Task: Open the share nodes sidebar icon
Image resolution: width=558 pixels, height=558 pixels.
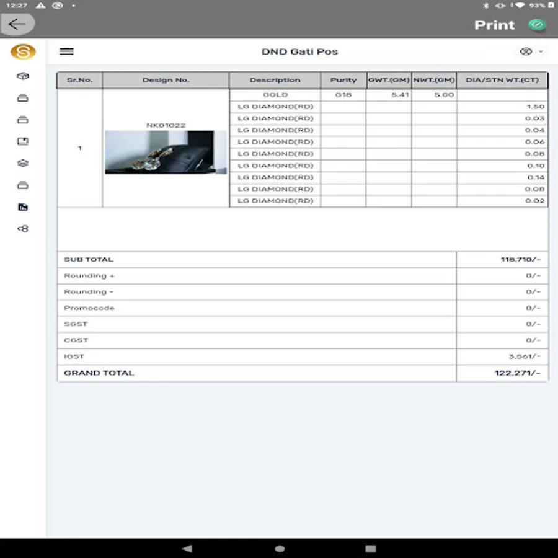Action: point(23,228)
